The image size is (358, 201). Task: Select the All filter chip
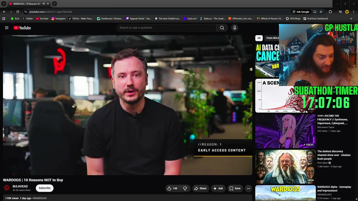coord(259,38)
